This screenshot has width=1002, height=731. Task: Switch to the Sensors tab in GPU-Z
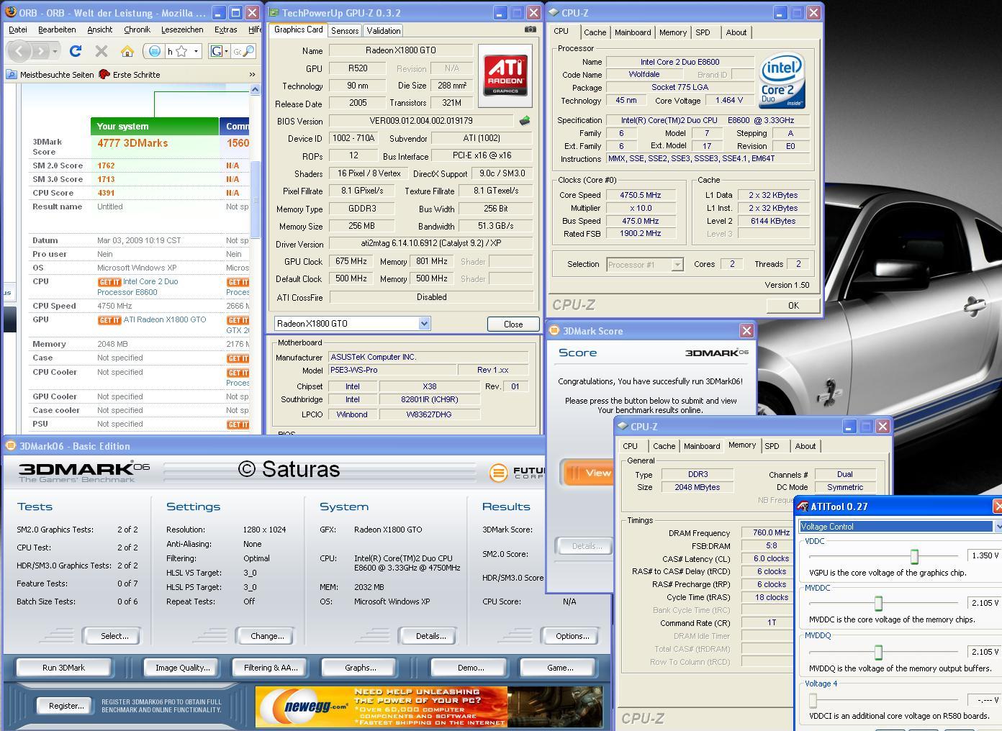coord(345,31)
